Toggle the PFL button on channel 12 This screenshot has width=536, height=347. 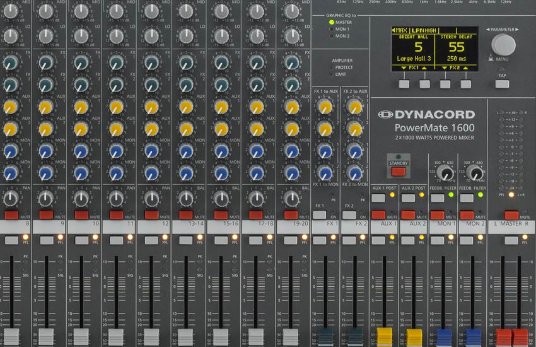click(151, 240)
